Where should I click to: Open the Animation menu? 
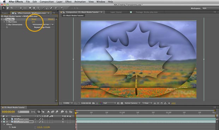click(80, 2)
